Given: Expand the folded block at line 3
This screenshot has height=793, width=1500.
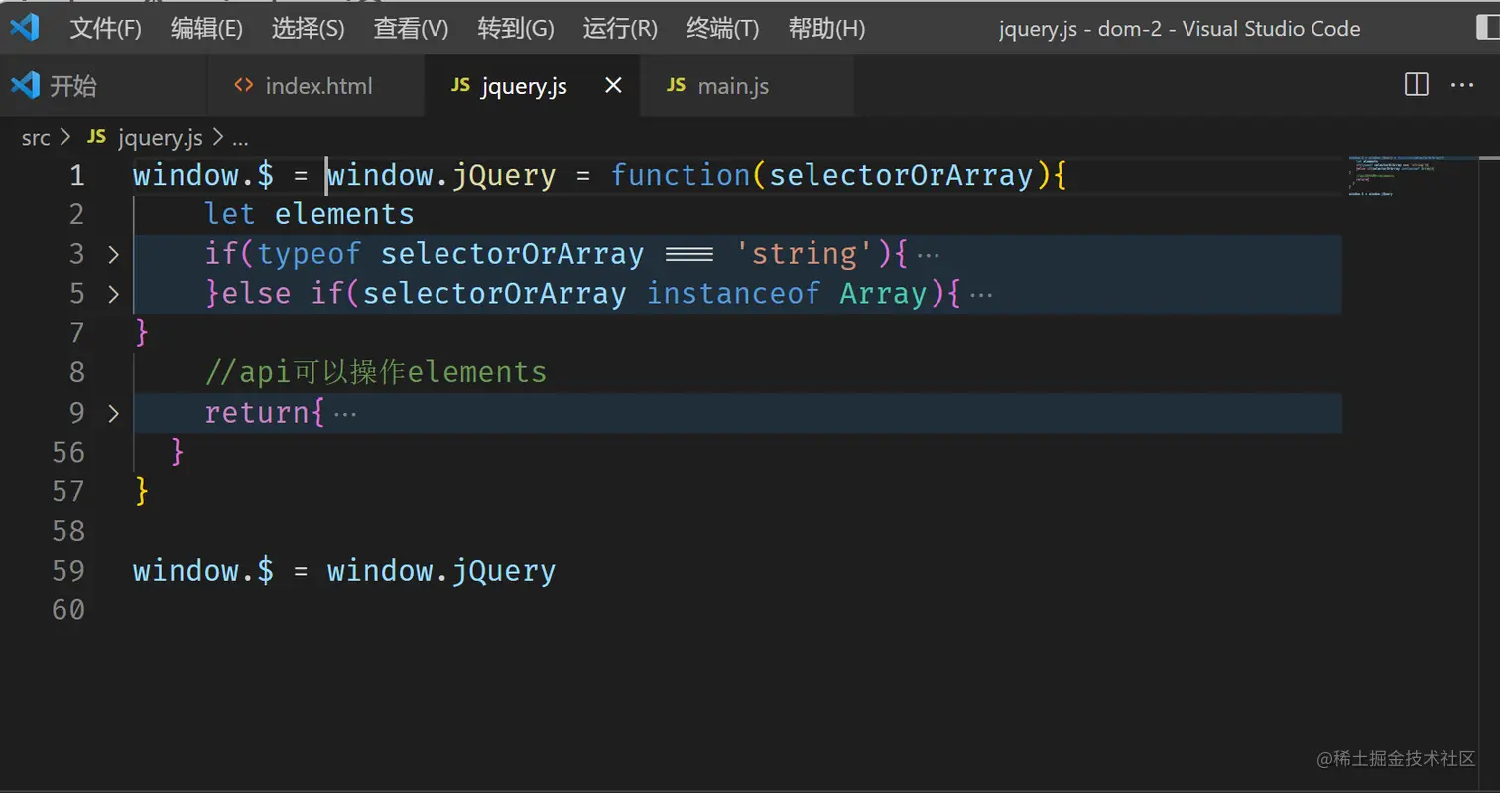Looking at the screenshot, I should pos(113,255).
